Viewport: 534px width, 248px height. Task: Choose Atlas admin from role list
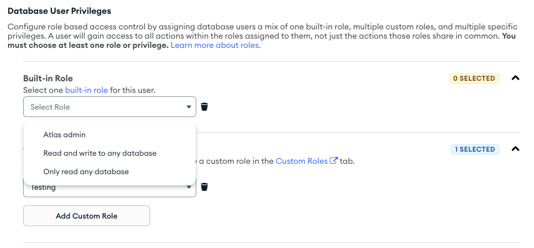pyautogui.click(x=65, y=134)
